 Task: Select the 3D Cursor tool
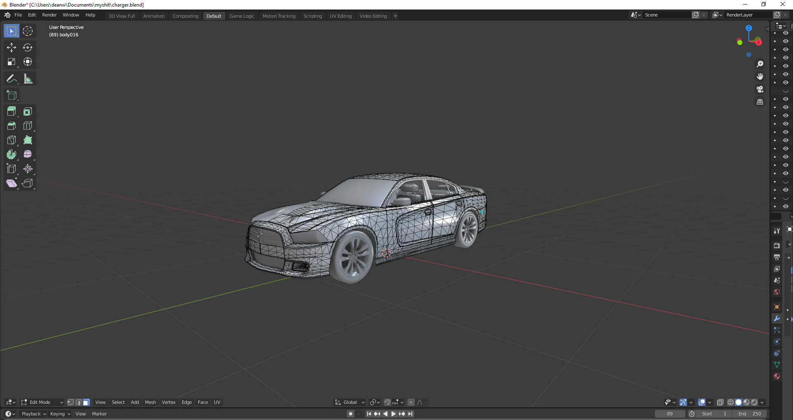(x=28, y=31)
